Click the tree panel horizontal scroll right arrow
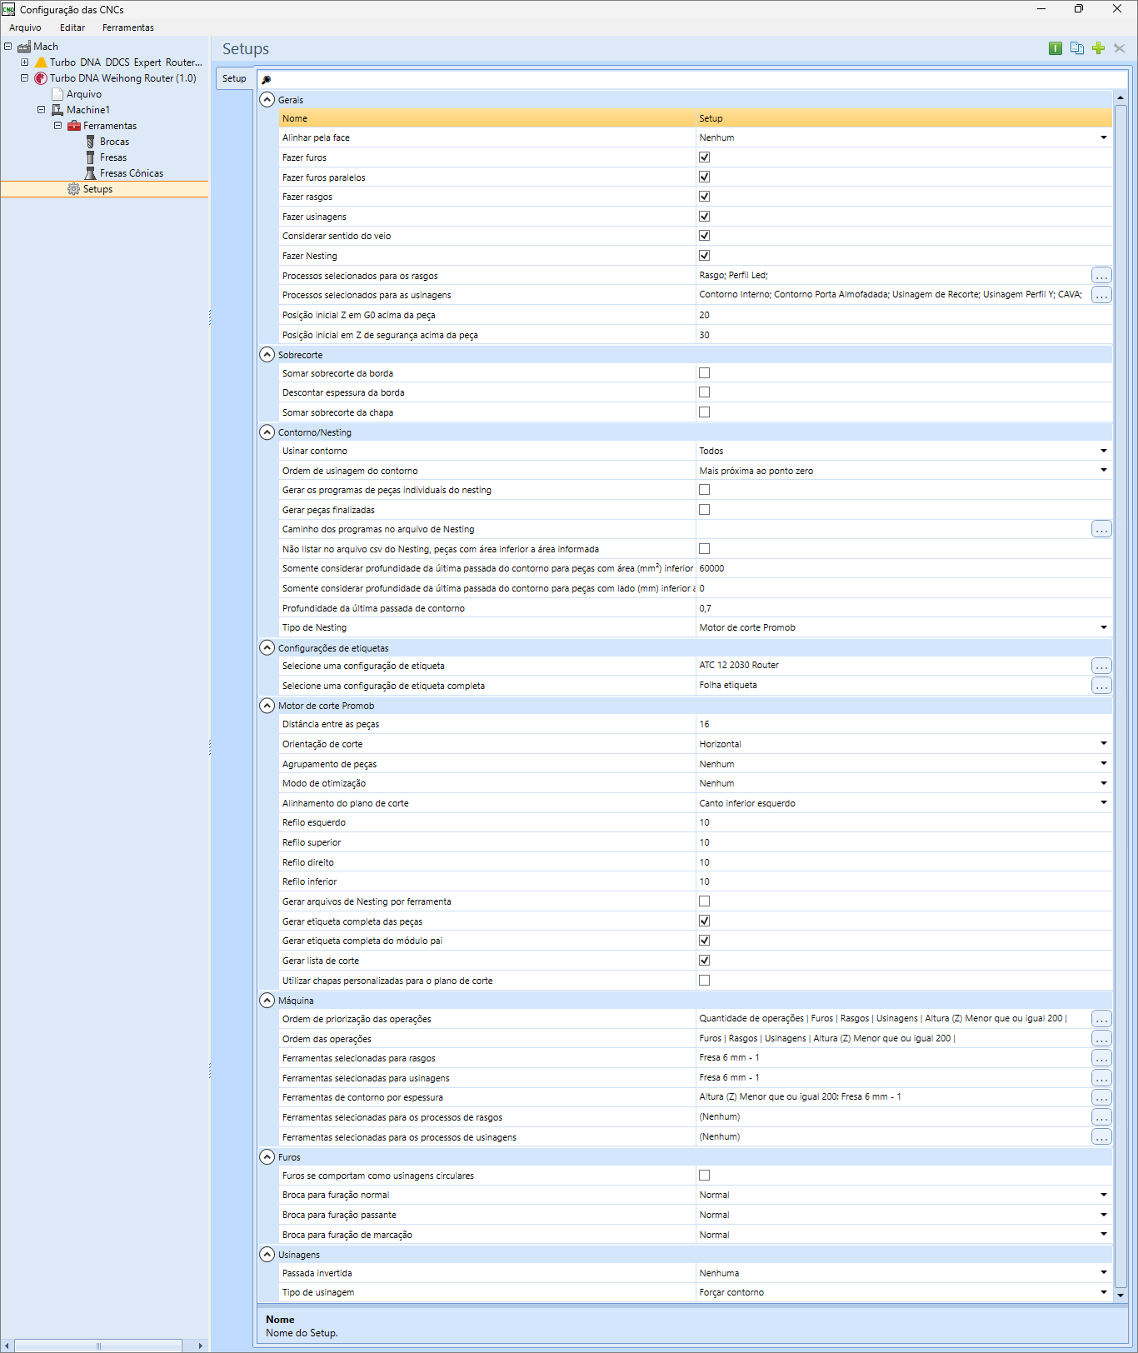1138x1353 pixels. 201,1346
